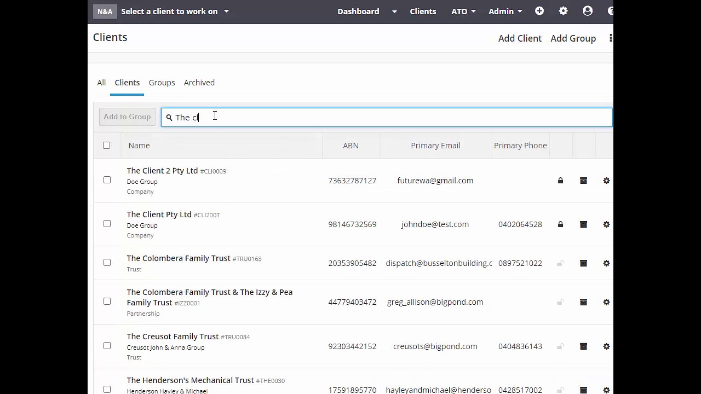701x394 pixels.
Task: Open settings gear in top navigation bar
Action: tap(563, 11)
